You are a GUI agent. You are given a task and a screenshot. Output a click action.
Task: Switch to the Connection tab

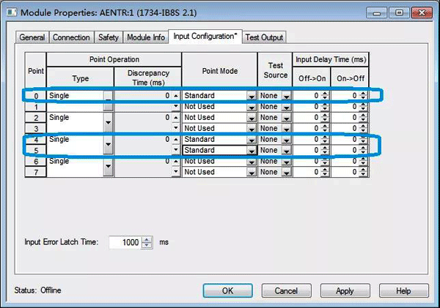[x=72, y=37]
